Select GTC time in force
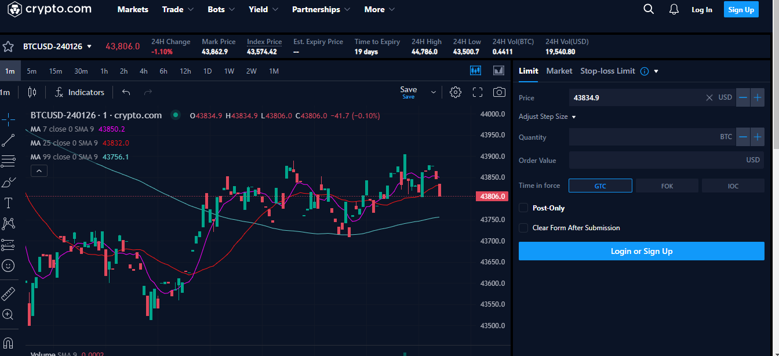This screenshot has height=356, width=779. click(x=600, y=186)
